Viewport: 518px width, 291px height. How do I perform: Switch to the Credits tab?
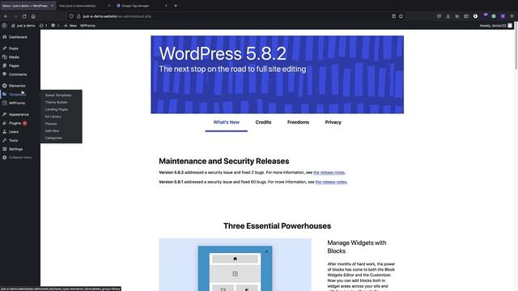click(x=263, y=122)
